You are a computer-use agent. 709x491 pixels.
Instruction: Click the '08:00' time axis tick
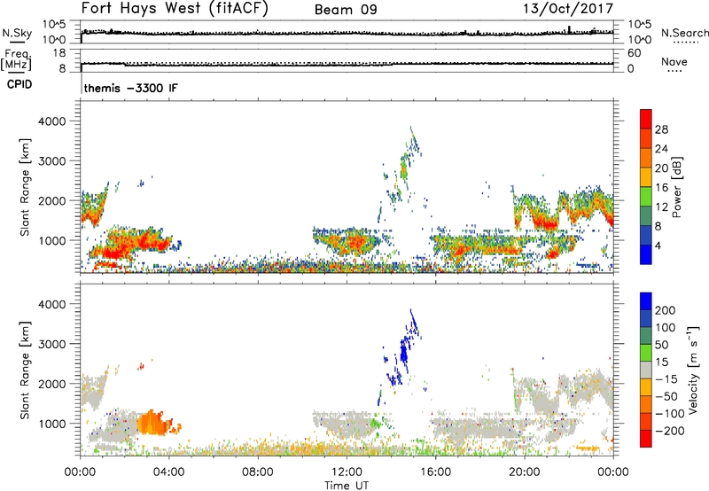(x=258, y=472)
